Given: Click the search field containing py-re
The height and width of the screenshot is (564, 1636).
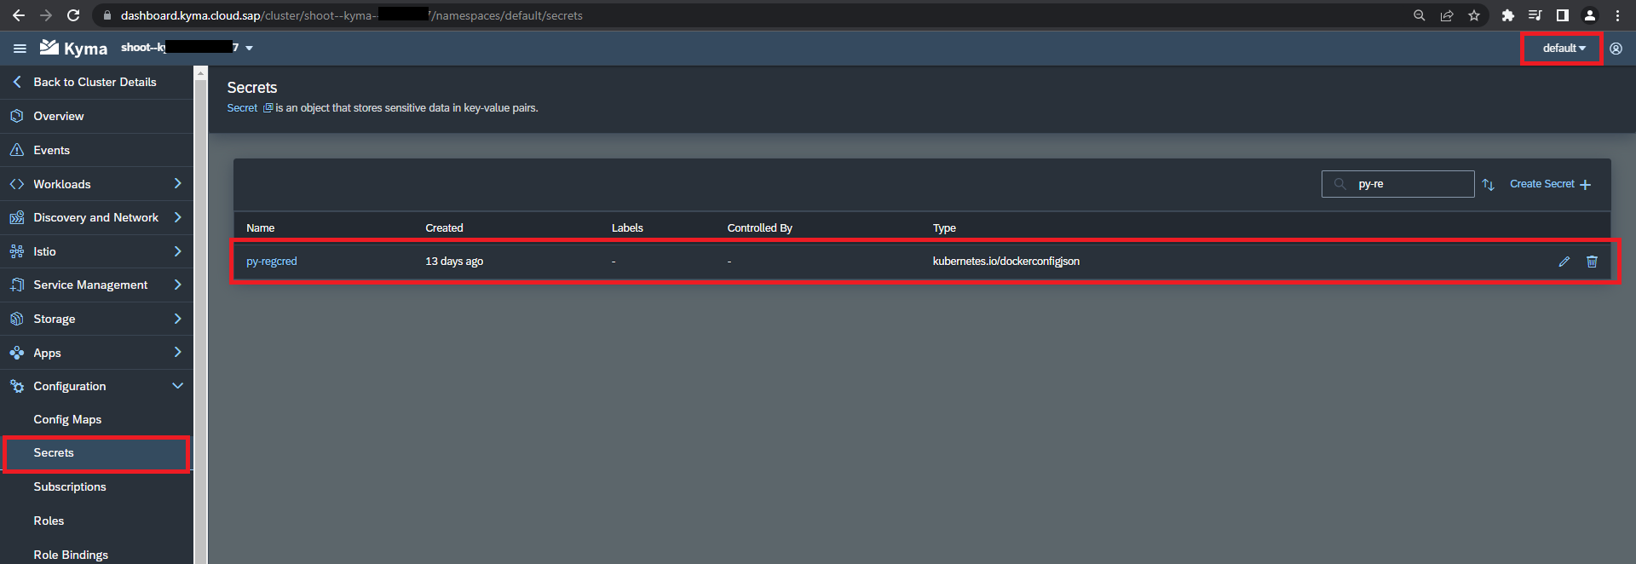Looking at the screenshot, I should [1397, 184].
